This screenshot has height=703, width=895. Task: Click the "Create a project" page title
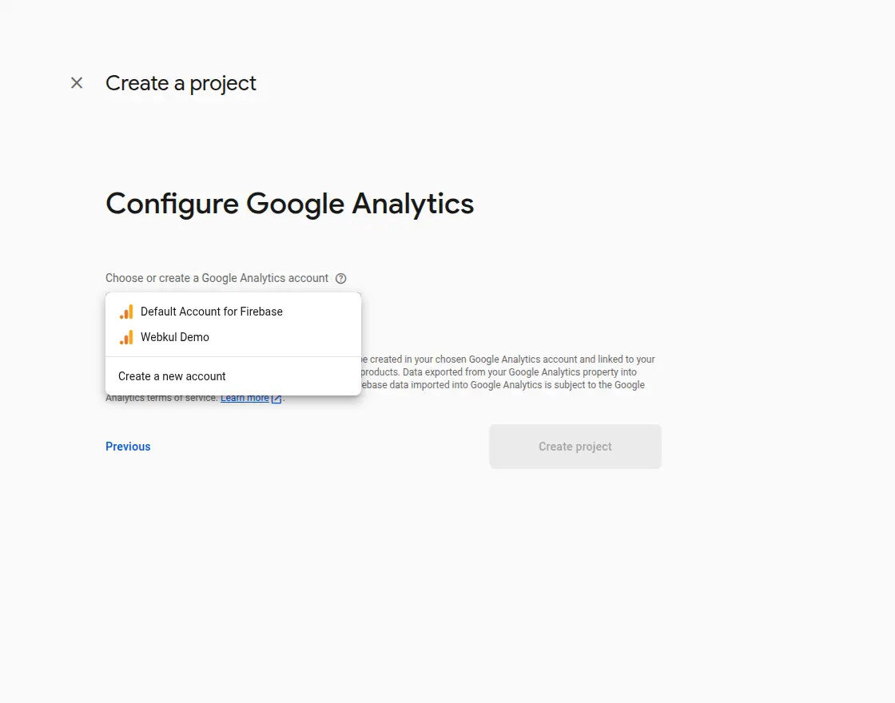click(181, 83)
